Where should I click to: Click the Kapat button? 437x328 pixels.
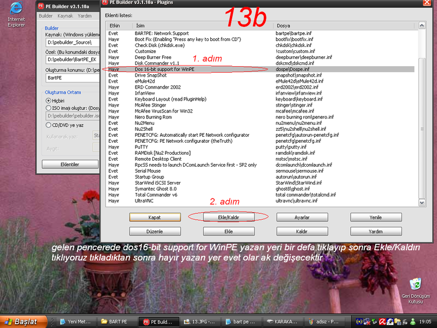[155, 217]
